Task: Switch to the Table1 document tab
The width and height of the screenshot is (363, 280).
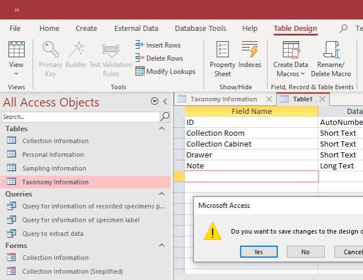Action: coord(302,99)
